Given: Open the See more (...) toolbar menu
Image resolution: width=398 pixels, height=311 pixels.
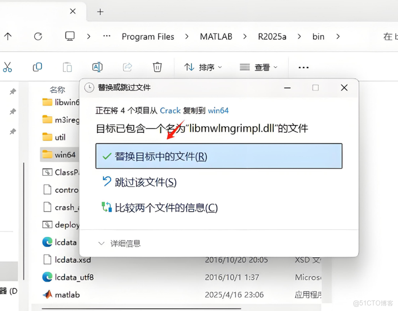Looking at the screenshot, I should [x=303, y=67].
